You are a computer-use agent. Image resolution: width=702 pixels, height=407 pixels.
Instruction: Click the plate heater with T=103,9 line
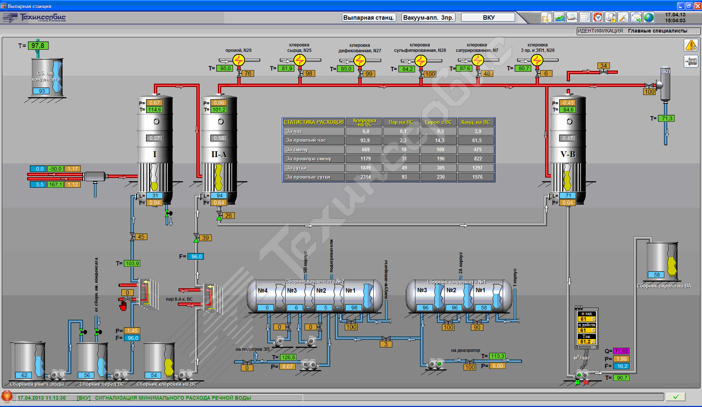click(148, 294)
